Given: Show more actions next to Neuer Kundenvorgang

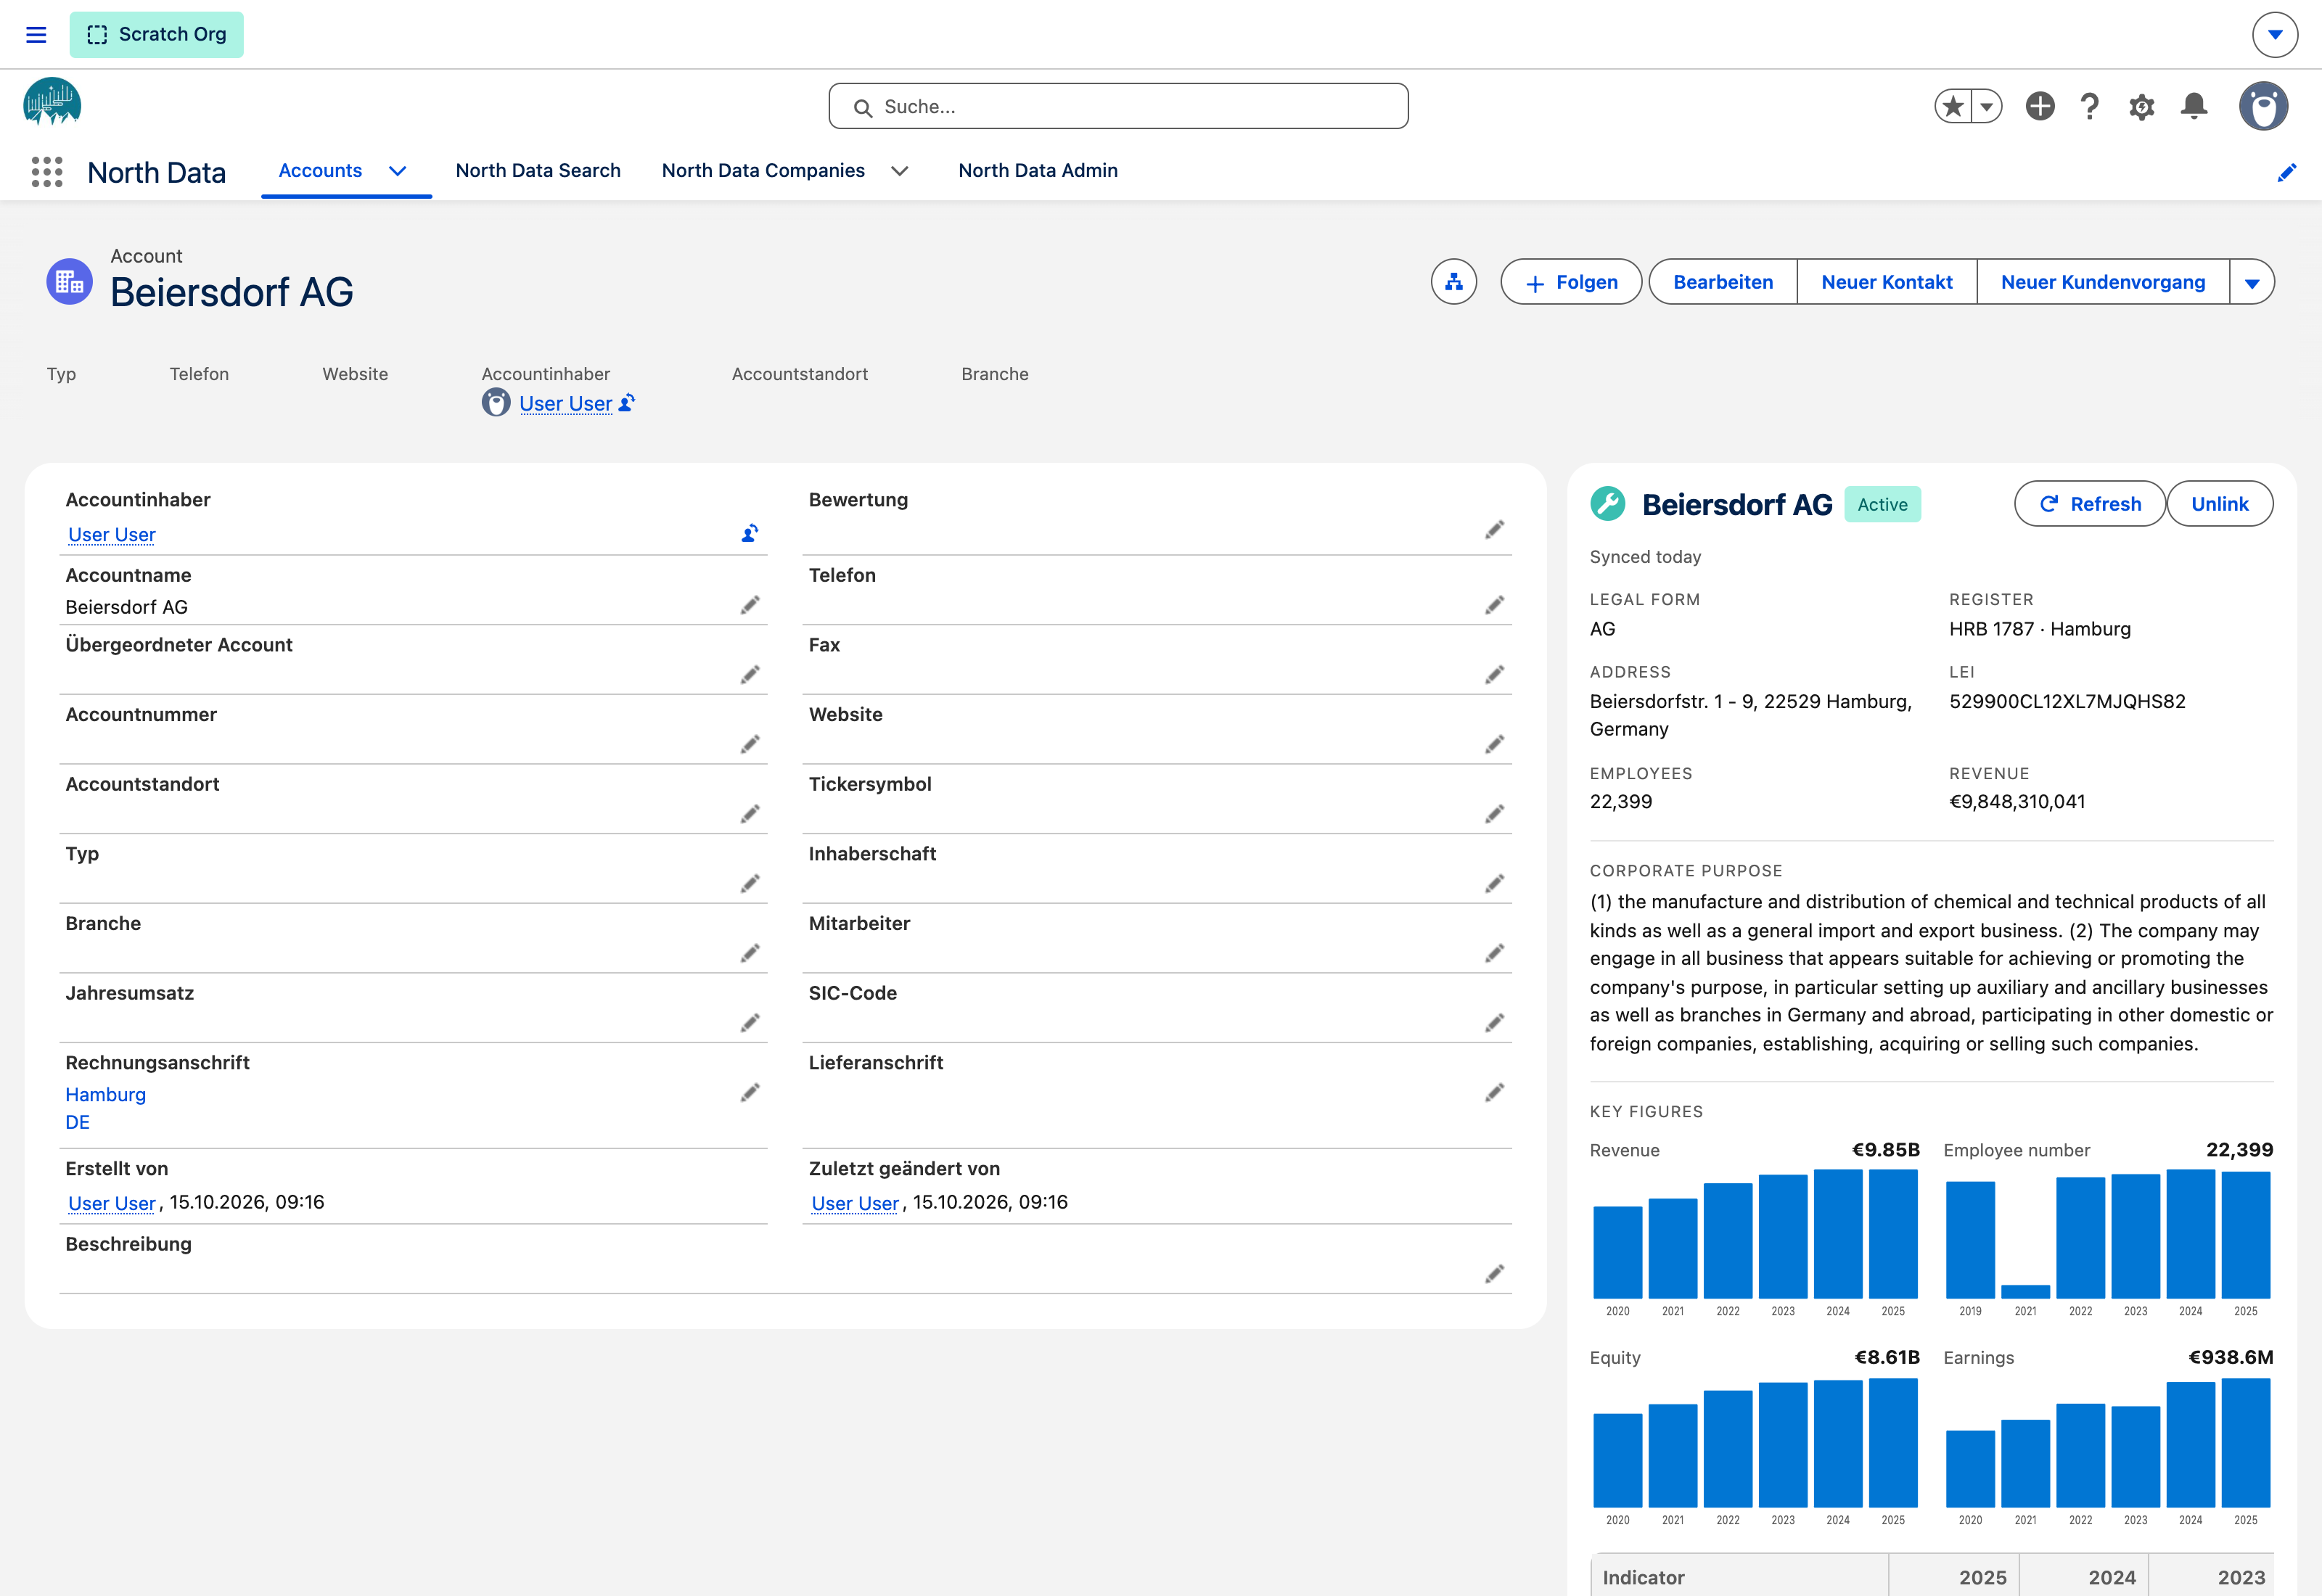Looking at the screenshot, I should [x=2252, y=282].
